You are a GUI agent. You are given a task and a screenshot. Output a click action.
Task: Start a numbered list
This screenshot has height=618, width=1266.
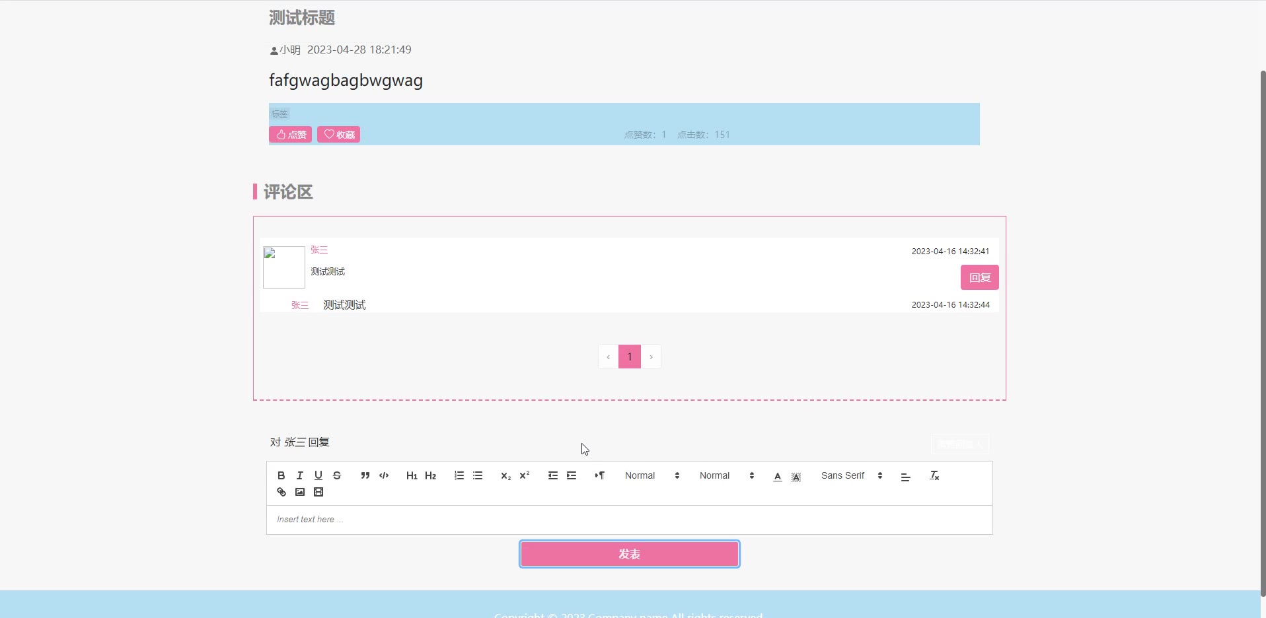click(459, 475)
